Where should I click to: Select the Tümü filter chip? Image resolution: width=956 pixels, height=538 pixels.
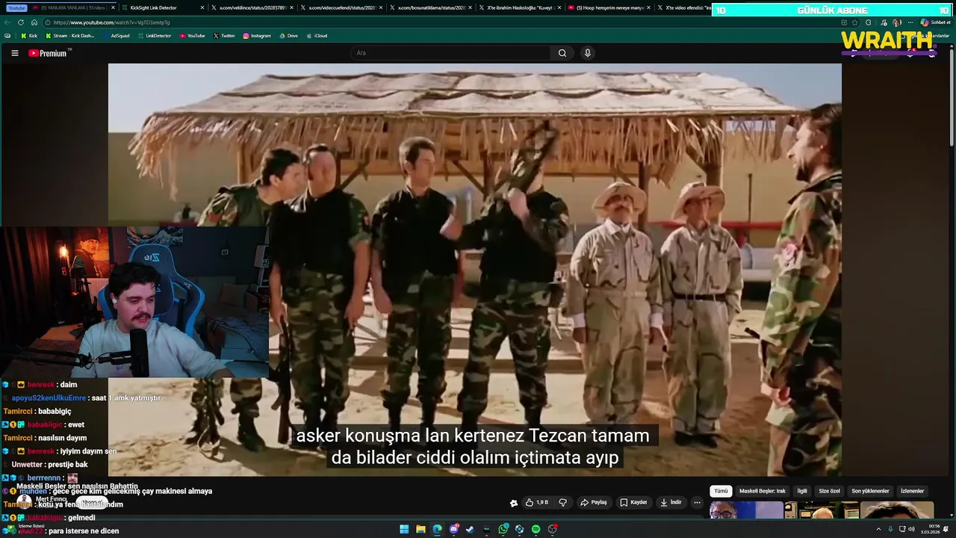point(721,491)
